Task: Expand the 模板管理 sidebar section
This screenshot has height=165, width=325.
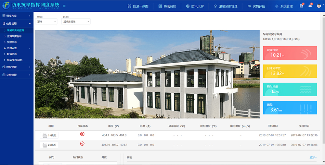Action: click(16, 67)
